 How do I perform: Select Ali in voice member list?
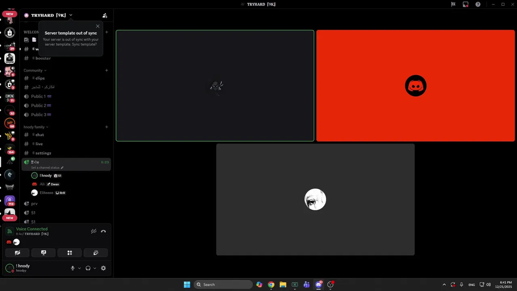pyautogui.click(x=69, y=184)
